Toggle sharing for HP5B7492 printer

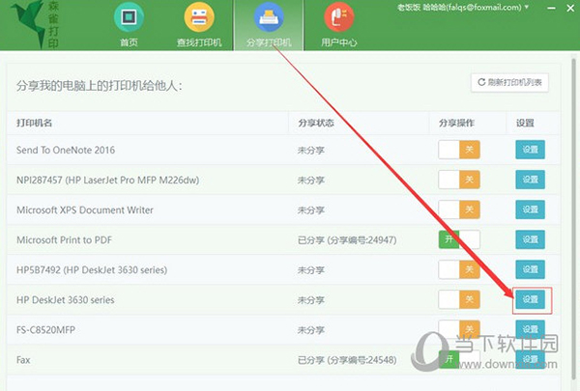click(459, 269)
